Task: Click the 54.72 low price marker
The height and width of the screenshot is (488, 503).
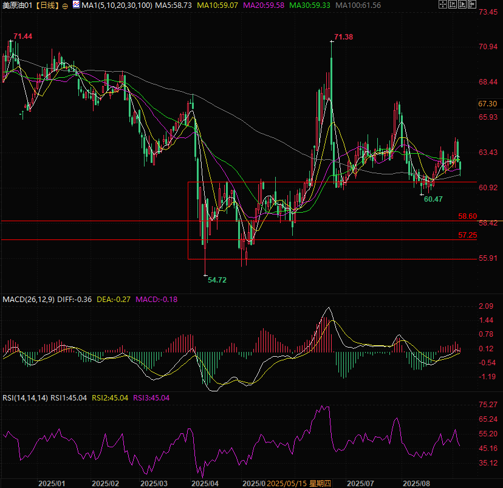Action: pos(217,280)
